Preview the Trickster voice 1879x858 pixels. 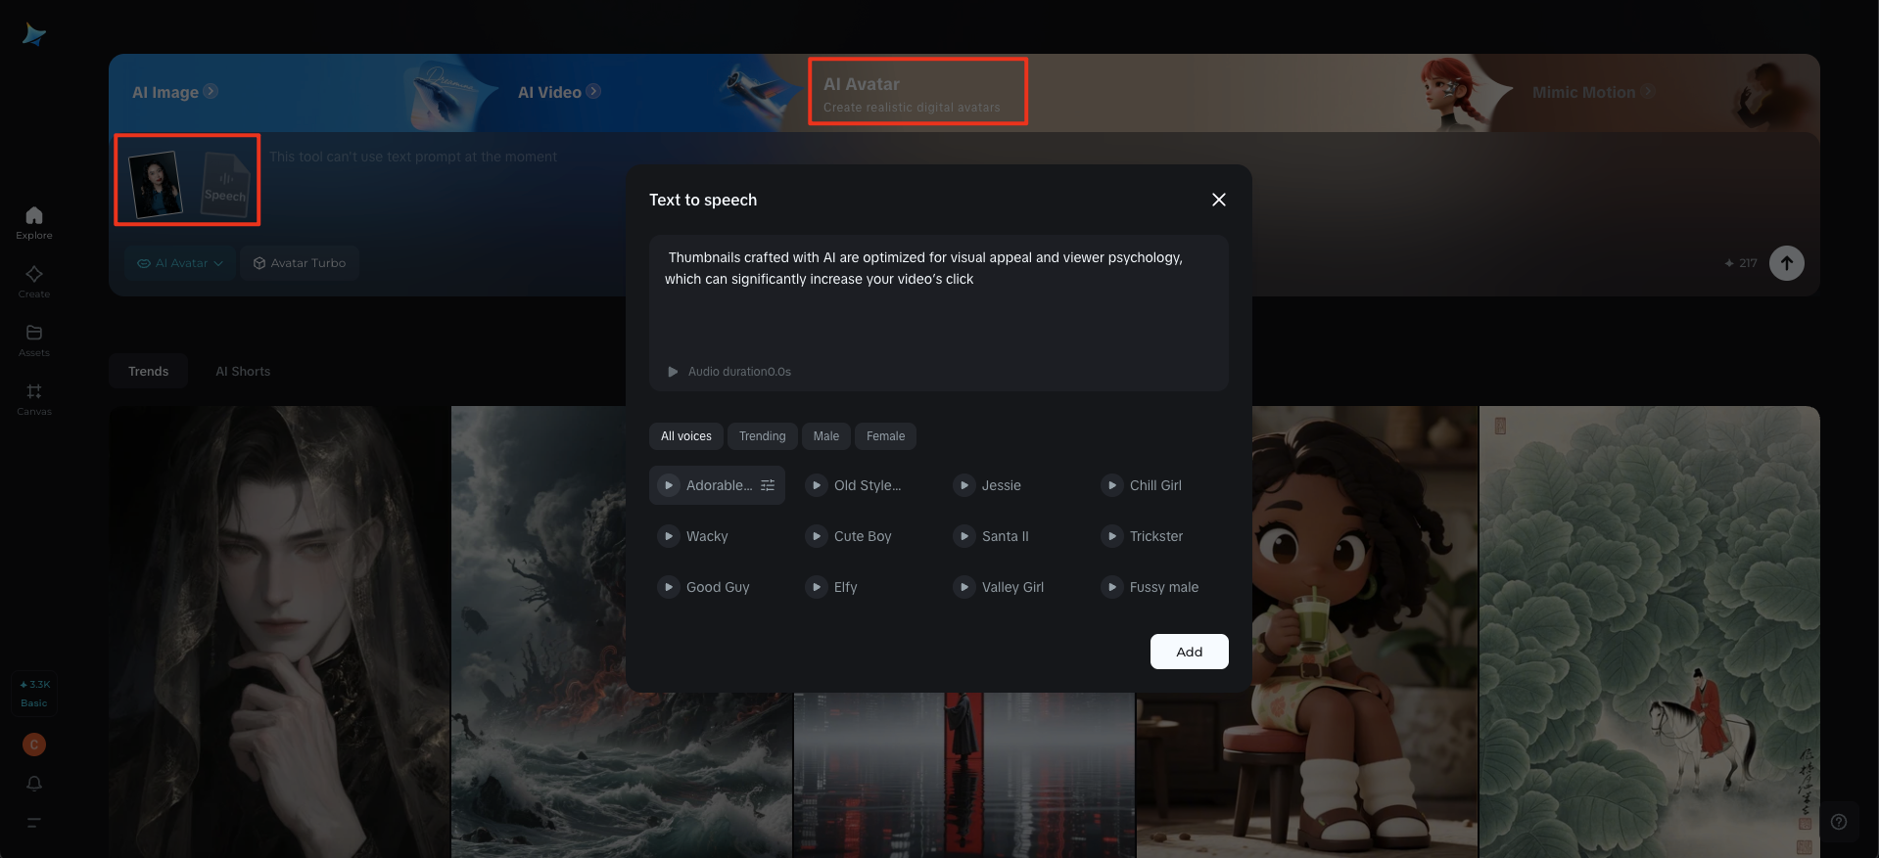coord(1112,536)
